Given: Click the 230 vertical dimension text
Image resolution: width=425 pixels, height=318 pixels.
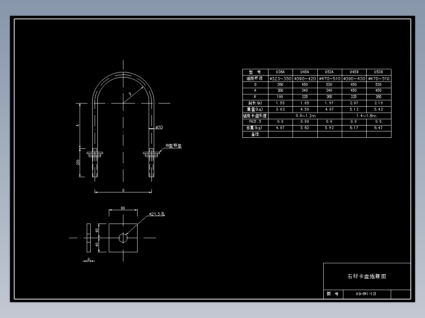Looking at the screenshot, I should (x=78, y=162).
